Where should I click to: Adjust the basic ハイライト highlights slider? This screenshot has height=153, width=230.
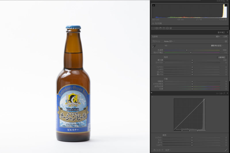[x=192, y=67]
